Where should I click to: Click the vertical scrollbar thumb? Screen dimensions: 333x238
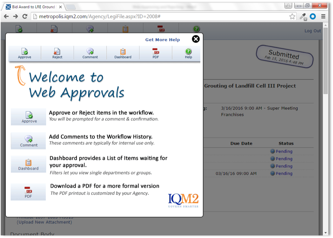coord(325,61)
